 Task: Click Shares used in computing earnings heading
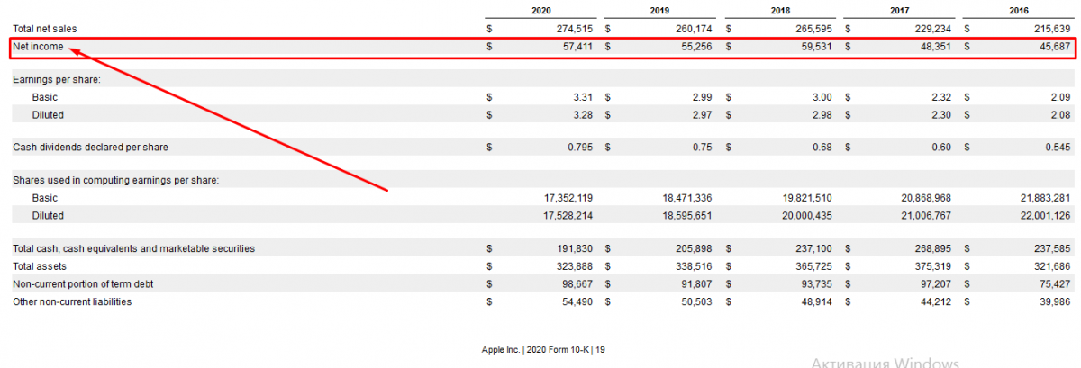[115, 180]
